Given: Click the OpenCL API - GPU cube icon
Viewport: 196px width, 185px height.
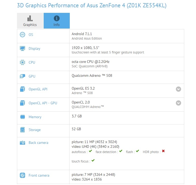Looking at the screenshot, I should pyautogui.click(x=22, y=103).
